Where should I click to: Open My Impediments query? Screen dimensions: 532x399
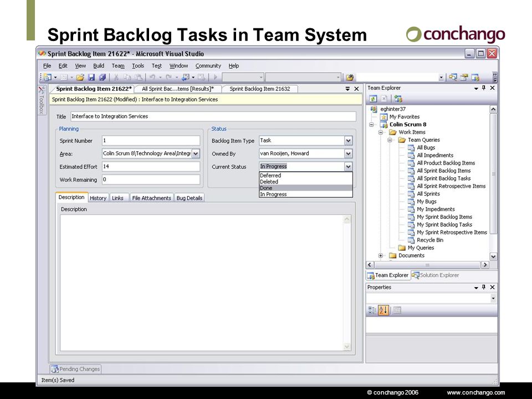tap(436, 209)
